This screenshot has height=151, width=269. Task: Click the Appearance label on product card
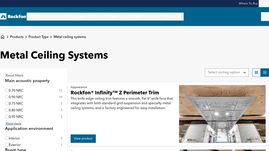tap(79, 87)
